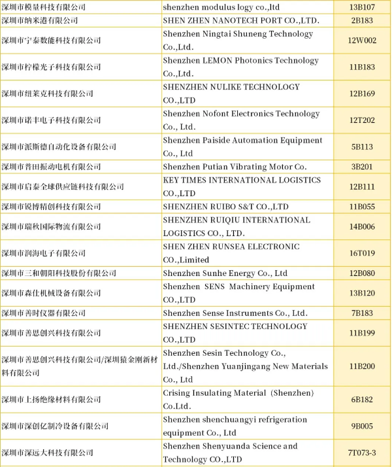Click KEY TIMES INTERNATIONAL LOGISTICS entry
The height and width of the screenshot is (467, 392).
(242, 187)
